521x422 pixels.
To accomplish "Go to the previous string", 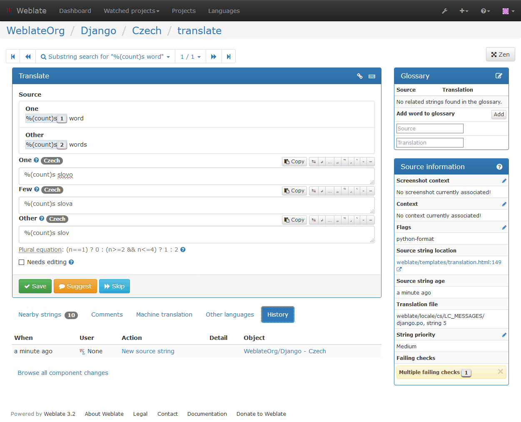I will coord(28,57).
